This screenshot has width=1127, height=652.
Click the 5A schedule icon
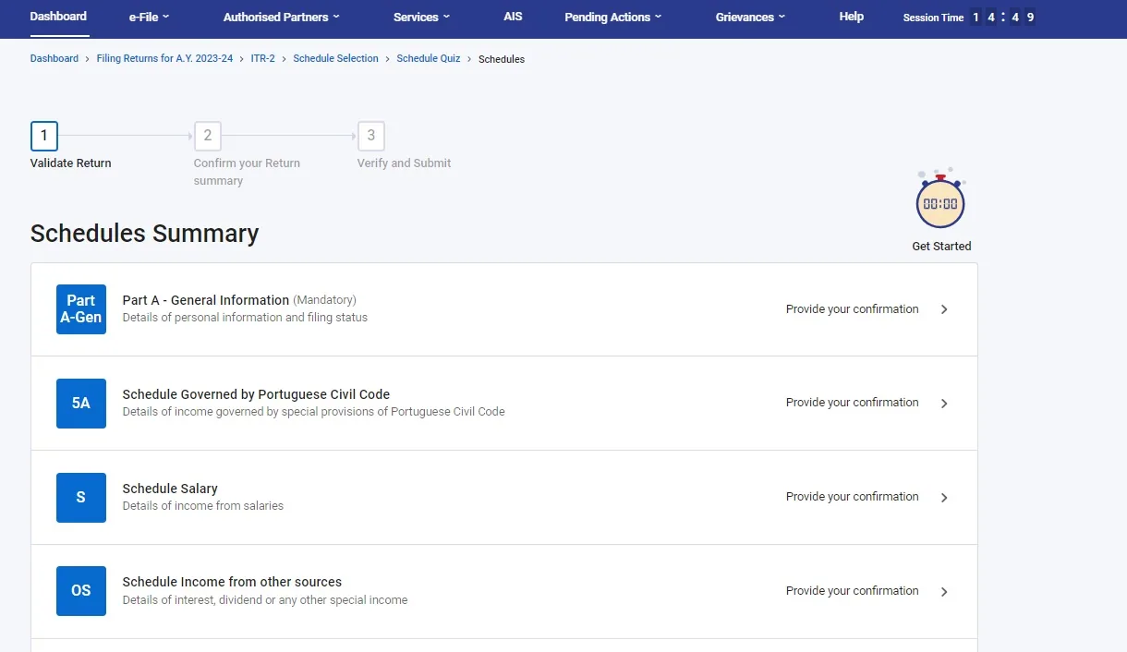coord(81,404)
